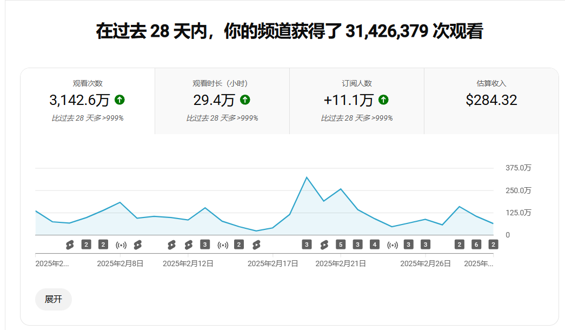Open 3 badge right of the 2月12日 Shorts marker

tap(205, 245)
